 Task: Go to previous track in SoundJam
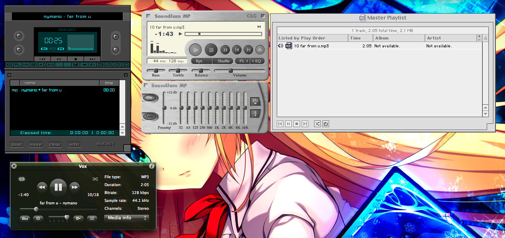[x=237, y=50]
